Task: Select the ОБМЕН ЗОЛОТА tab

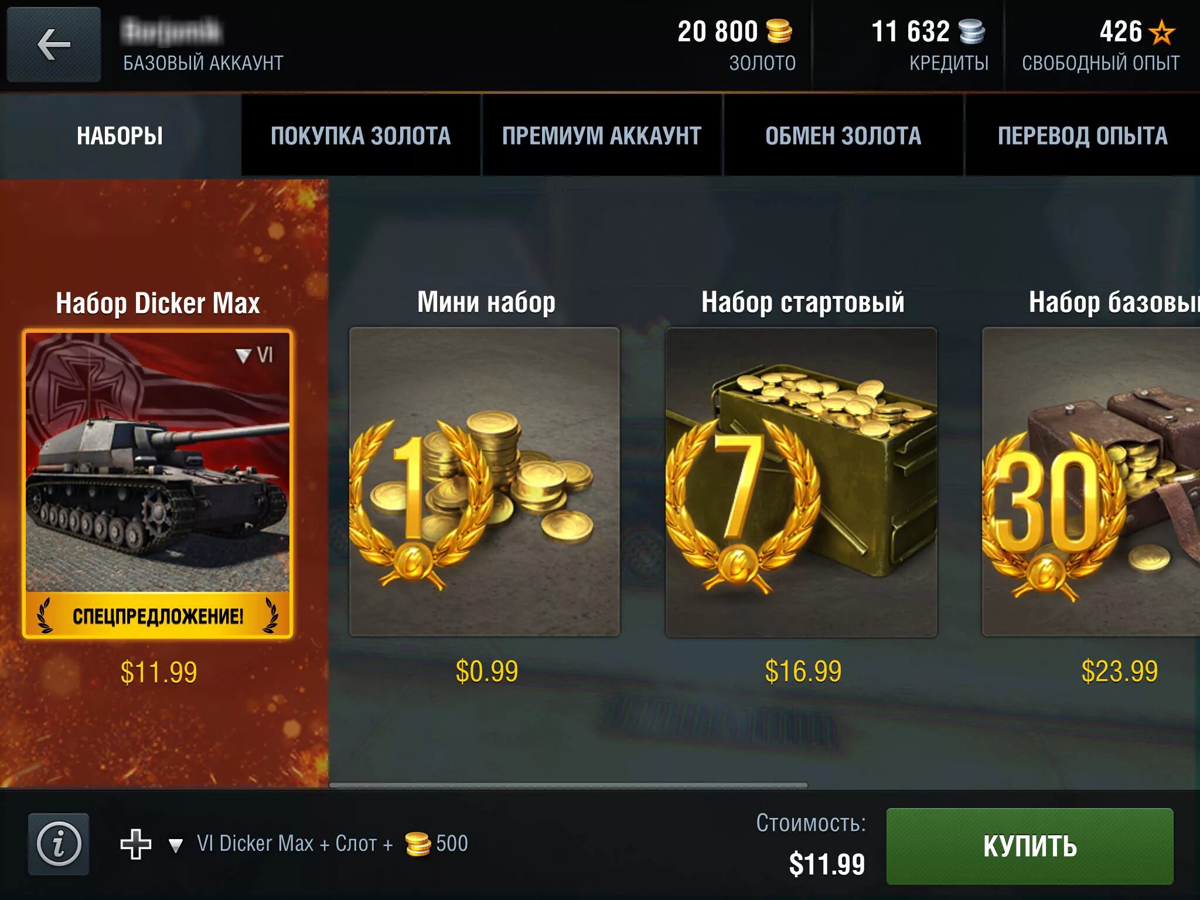Action: [x=844, y=135]
